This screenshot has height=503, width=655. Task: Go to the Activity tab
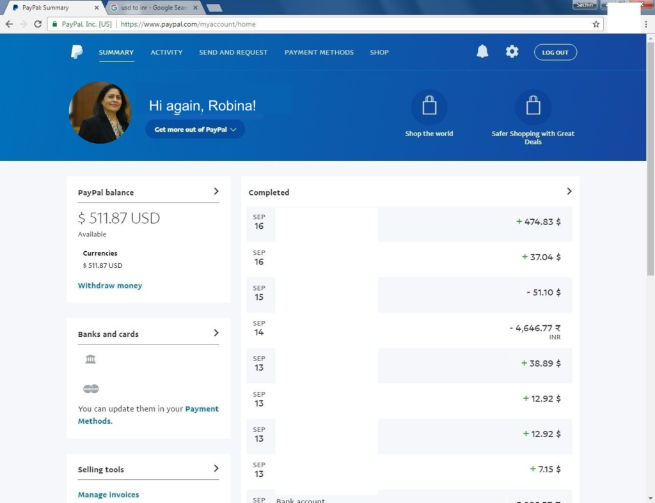[x=166, y=52]
